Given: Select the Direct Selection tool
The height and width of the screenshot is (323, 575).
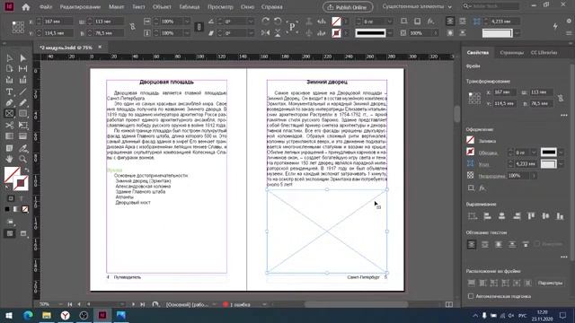Looking at the screenshot, I should click(22, 57).
